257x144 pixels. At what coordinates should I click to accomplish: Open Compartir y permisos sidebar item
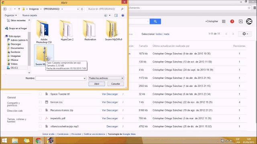tap(13, 104)
